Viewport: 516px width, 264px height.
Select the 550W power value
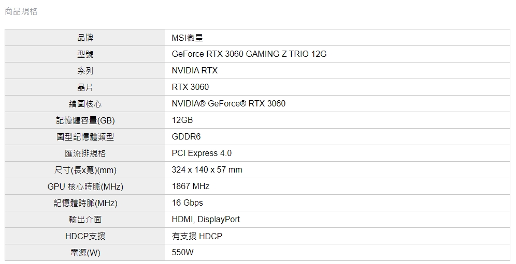pos(183,252)
